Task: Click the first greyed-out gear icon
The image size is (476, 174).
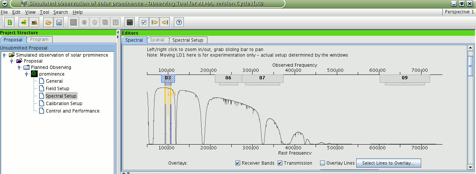Action: [84, 22]
